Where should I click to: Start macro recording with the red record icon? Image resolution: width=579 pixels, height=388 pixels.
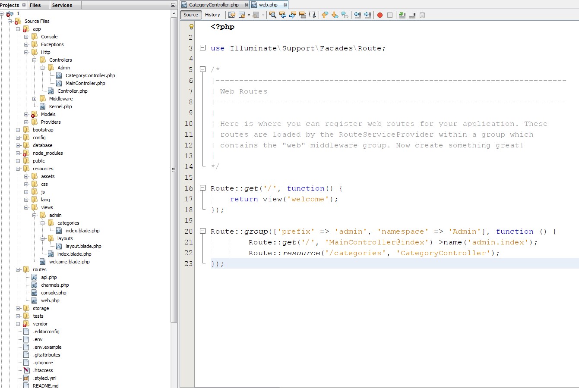click(379, 15)
